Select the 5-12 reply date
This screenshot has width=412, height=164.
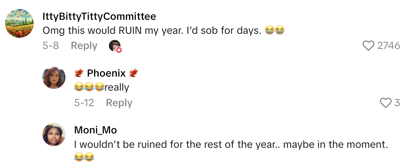[84, 103]
